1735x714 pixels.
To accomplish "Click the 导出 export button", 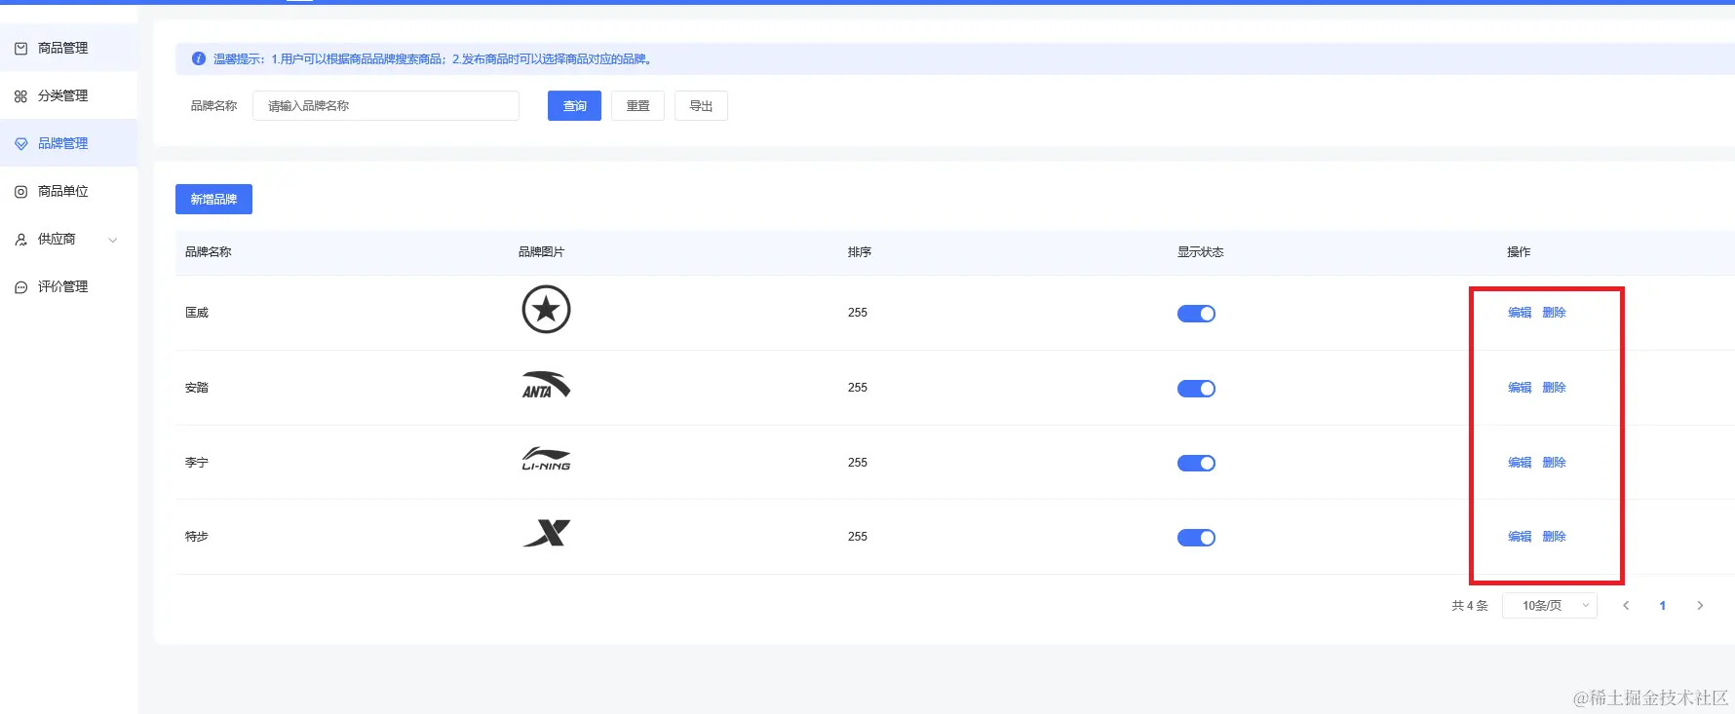I will point(701,105).
